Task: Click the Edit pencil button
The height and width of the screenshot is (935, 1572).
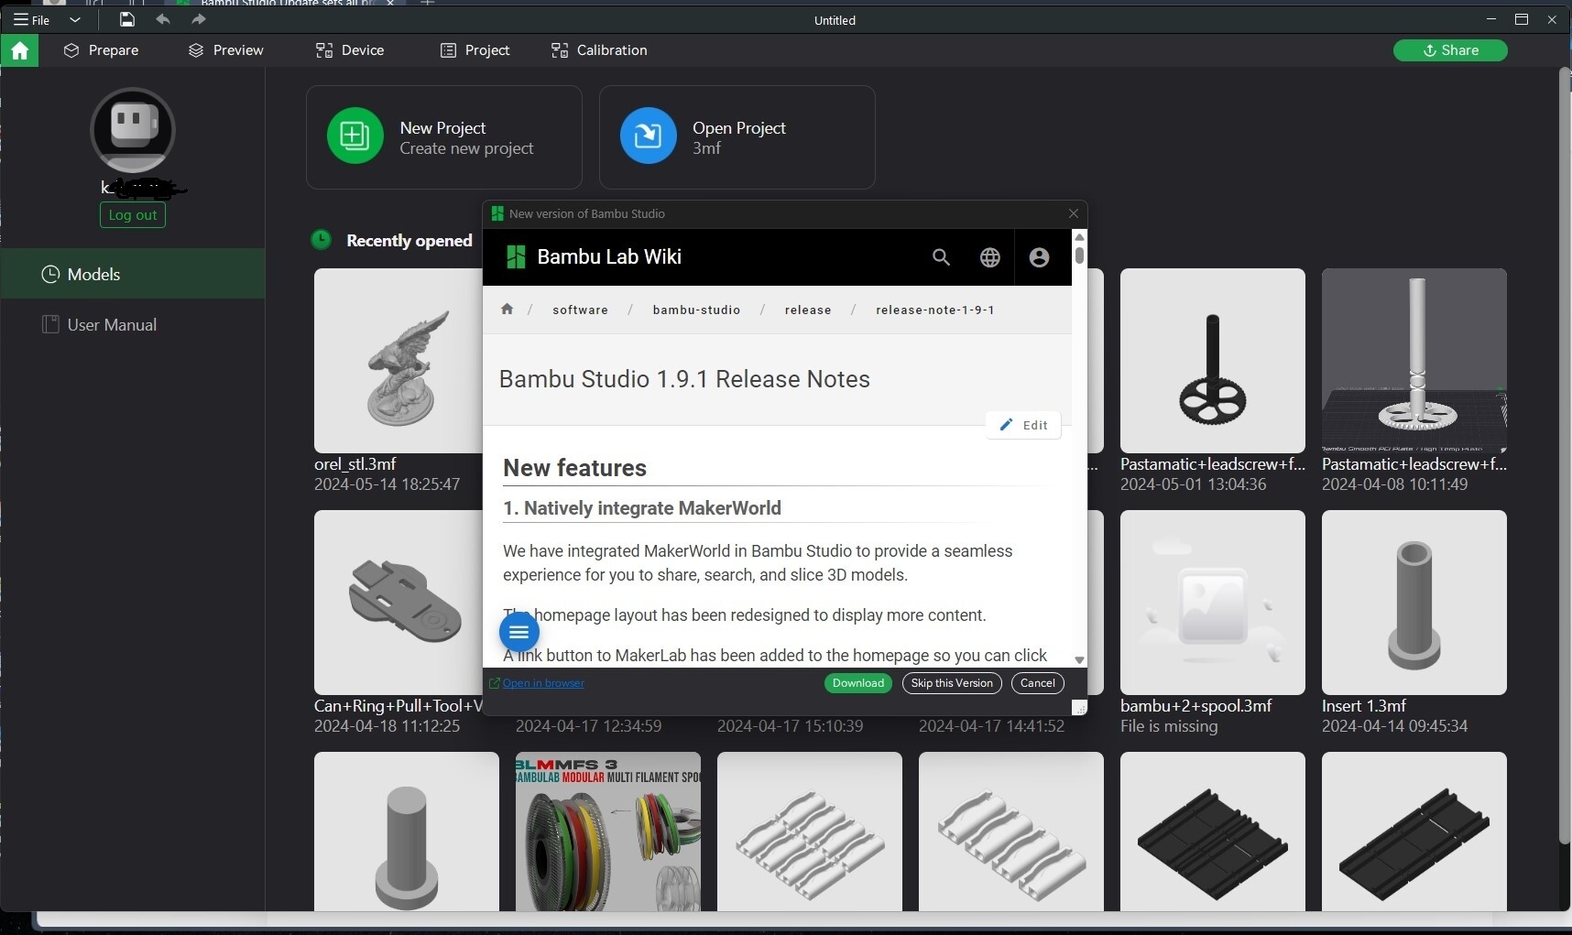Action: click(x=1023, y=425)
